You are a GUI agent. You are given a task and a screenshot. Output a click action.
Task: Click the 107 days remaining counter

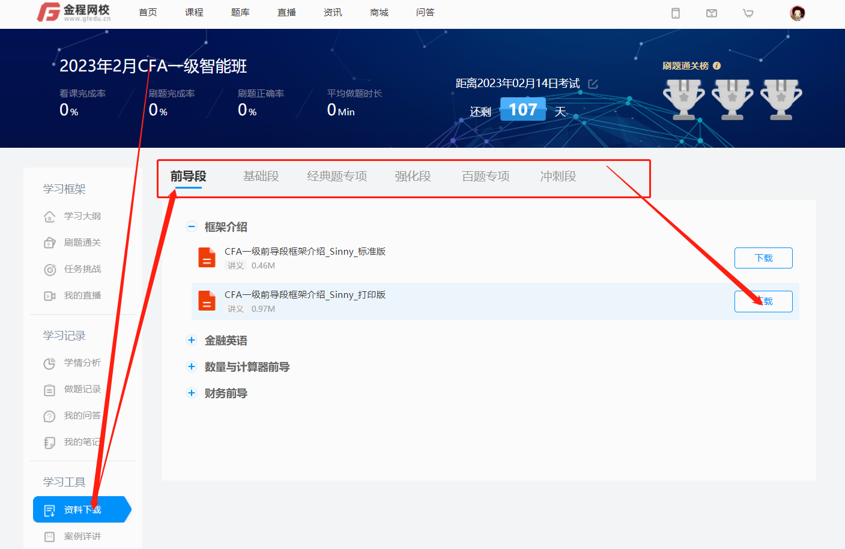click(x=523, y=109)
